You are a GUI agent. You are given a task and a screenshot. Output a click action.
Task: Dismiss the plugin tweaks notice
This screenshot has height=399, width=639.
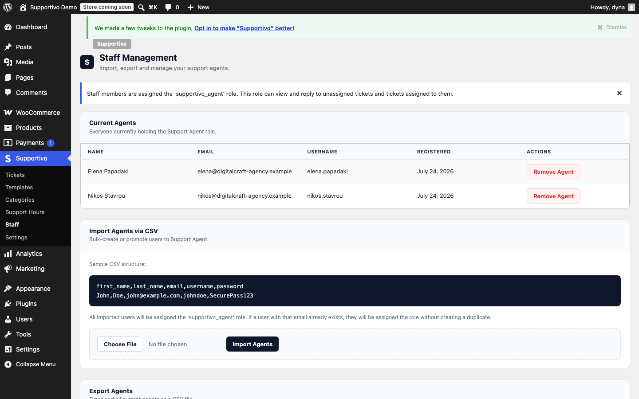point(612,27)
